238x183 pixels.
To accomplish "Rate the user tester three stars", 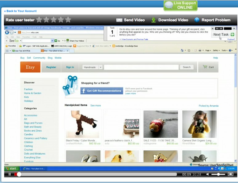I will click(x=54, y=20).
